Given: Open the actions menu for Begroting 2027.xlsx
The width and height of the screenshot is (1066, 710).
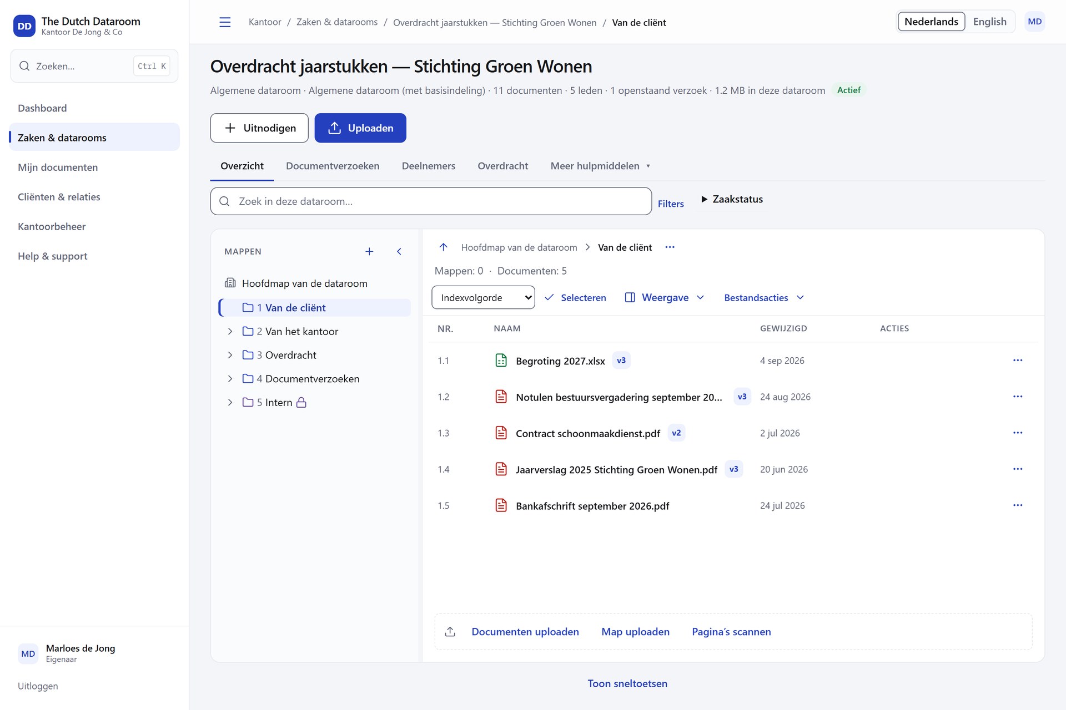Looking at the screenshot, I should click(1018, 361).
